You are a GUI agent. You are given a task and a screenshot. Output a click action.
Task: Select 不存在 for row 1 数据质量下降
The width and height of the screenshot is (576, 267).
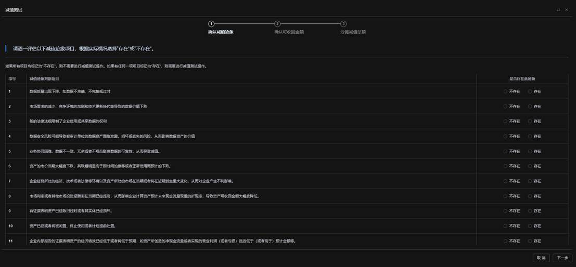click(505, 91)
